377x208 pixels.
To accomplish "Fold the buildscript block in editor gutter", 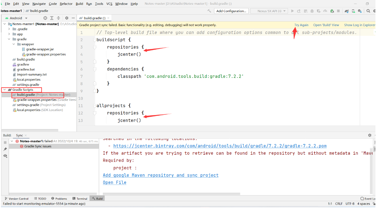I will [94, 40].
